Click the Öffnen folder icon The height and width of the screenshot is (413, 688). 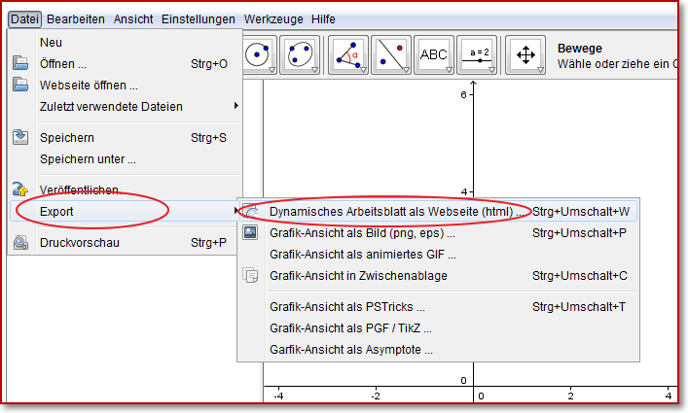(21, 63)
